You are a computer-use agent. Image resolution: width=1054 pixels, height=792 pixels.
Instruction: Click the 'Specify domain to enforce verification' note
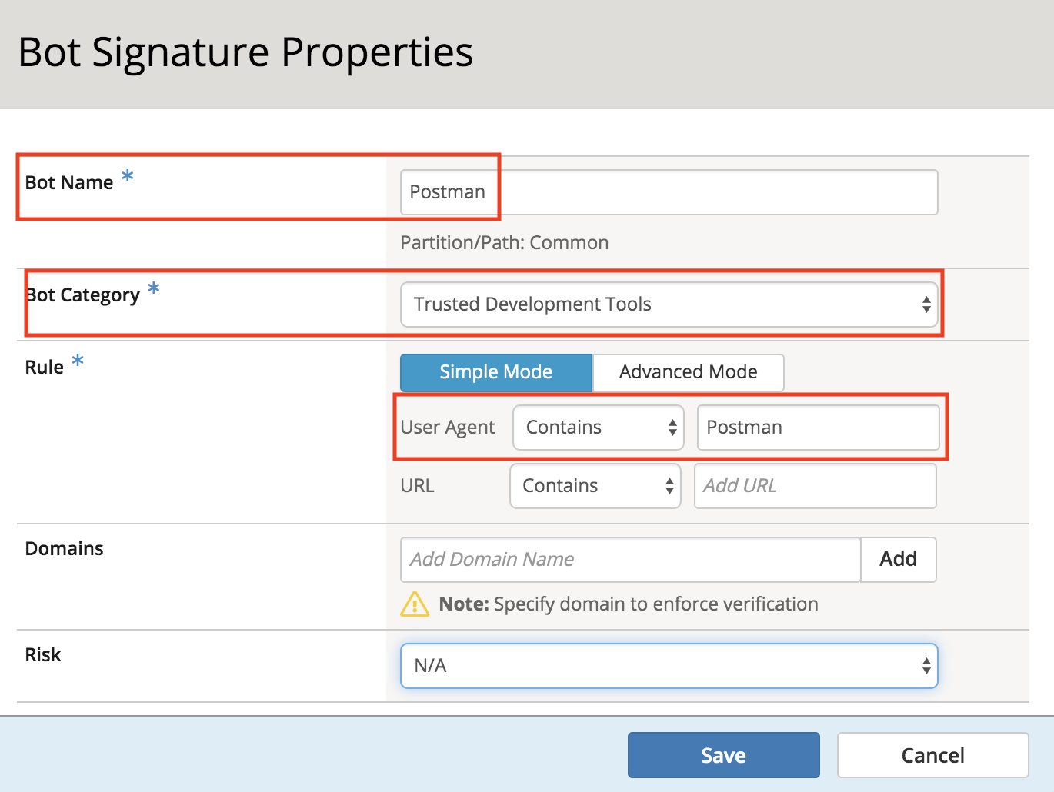click(656, 604)
